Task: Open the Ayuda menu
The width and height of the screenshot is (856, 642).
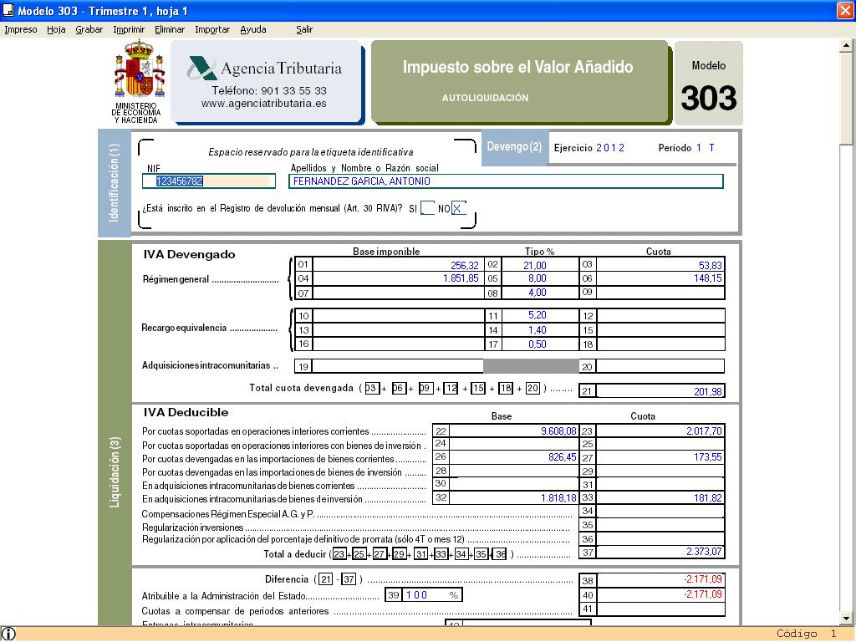Action: (253, 29)
